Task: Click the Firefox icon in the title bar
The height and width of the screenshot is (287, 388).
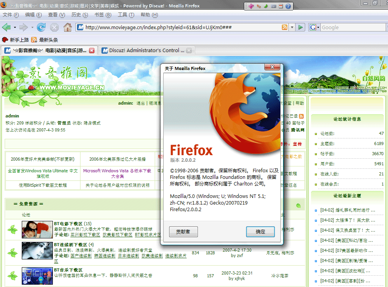Action: coord(3,5)
